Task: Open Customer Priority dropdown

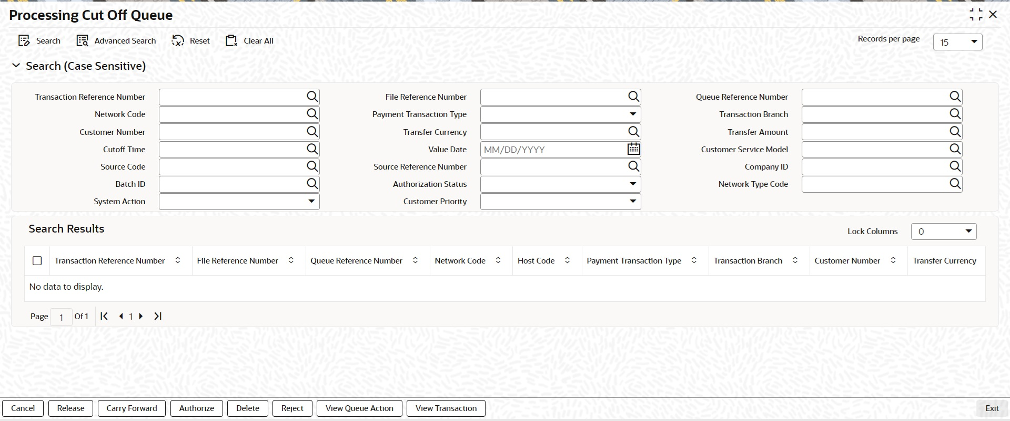Action: [632, 201]
